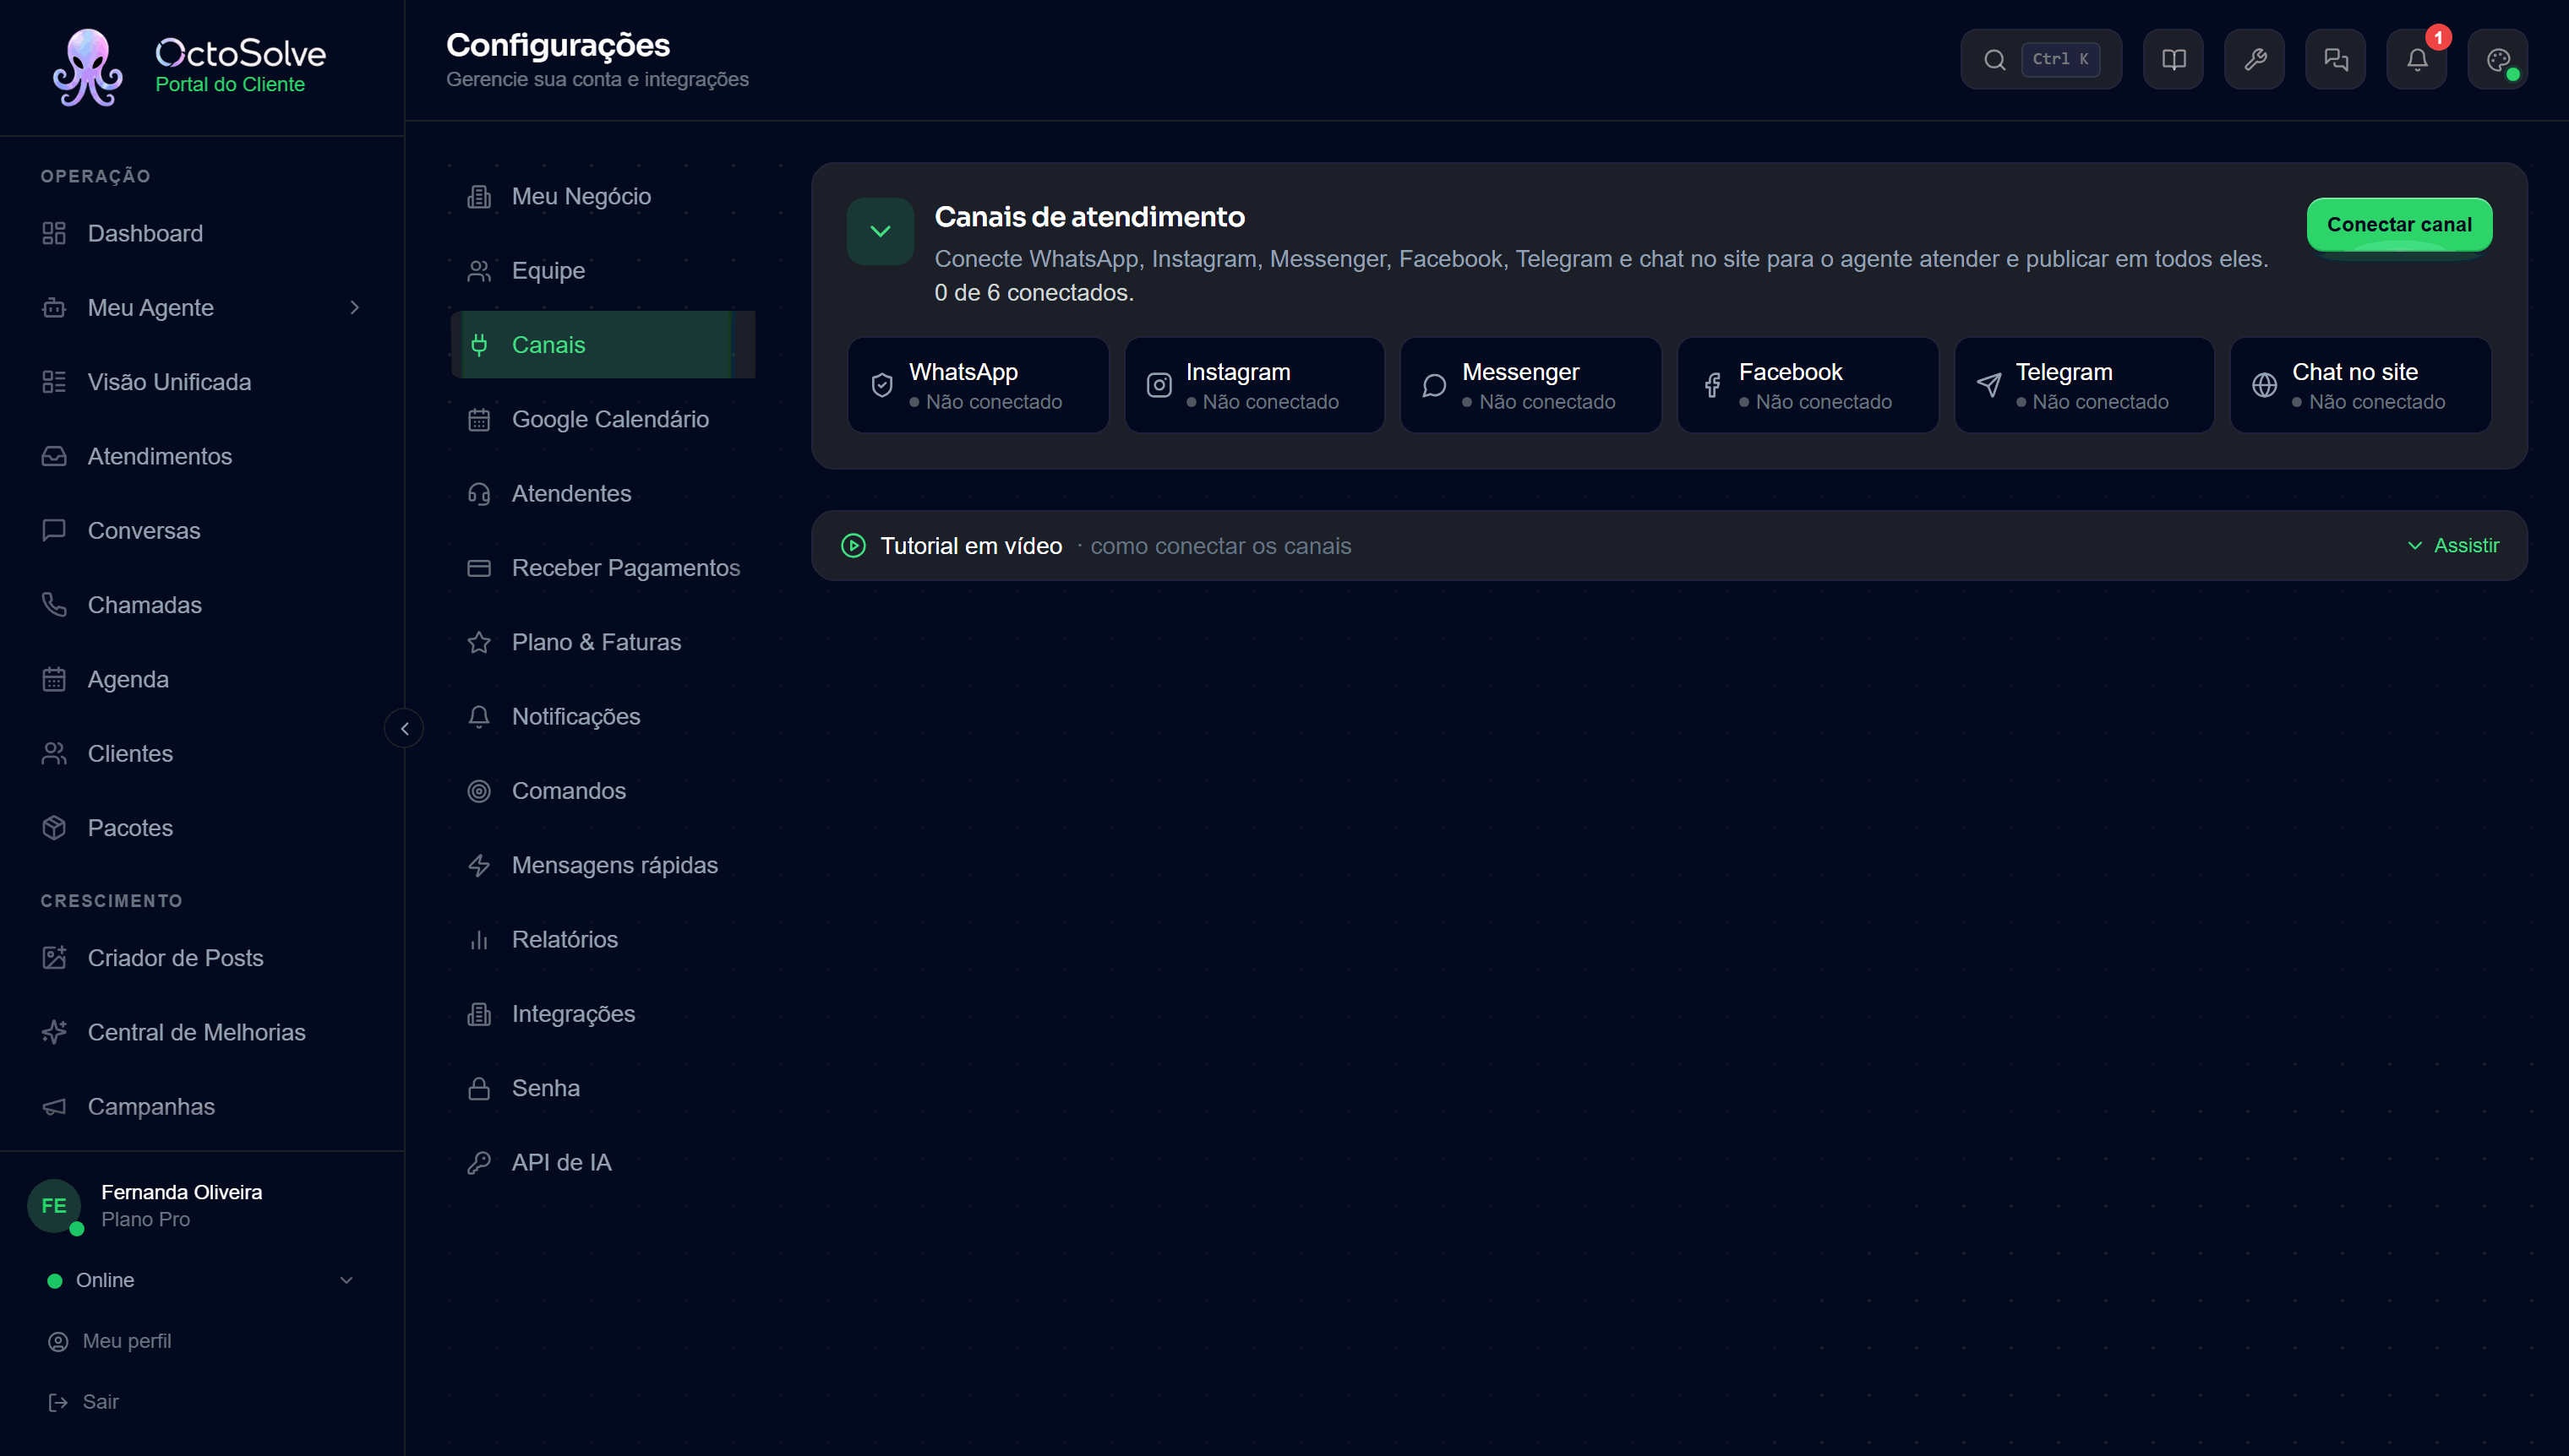
Task: Collapse the sidebar with the arrow button
Action: coord(404,729)
